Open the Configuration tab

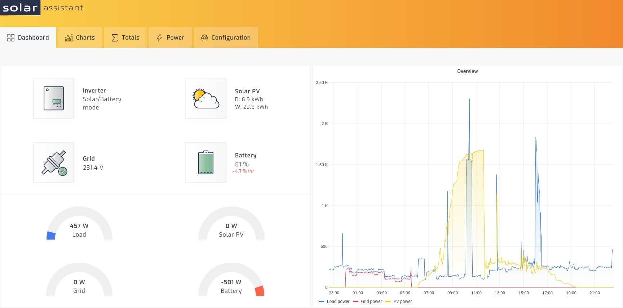pos(226,37)
